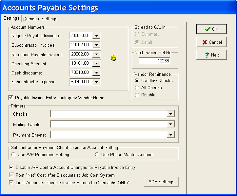Uncheck Disable A/P Contra Account Changes checkbox
This screenshot has height=196, width=237.
(x=11, y=167)
